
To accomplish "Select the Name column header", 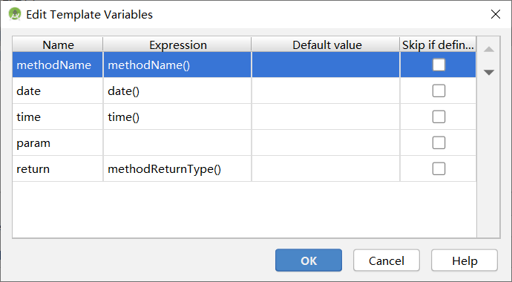I will point(58,45).
